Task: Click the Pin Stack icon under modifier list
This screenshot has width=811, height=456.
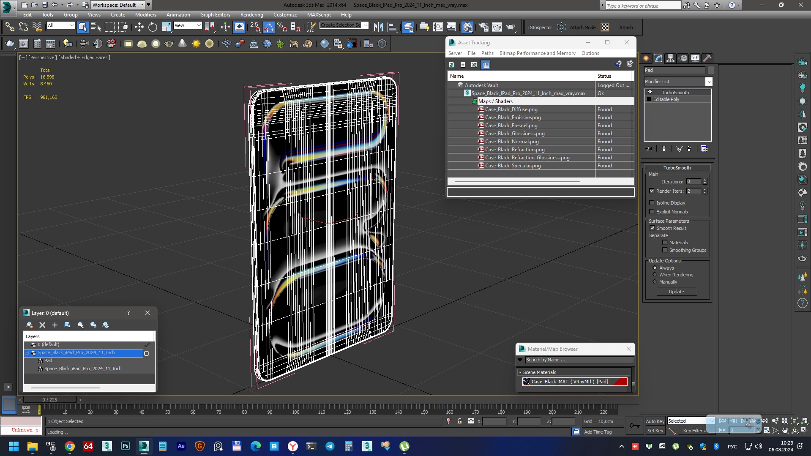Action: pos(650,149)
